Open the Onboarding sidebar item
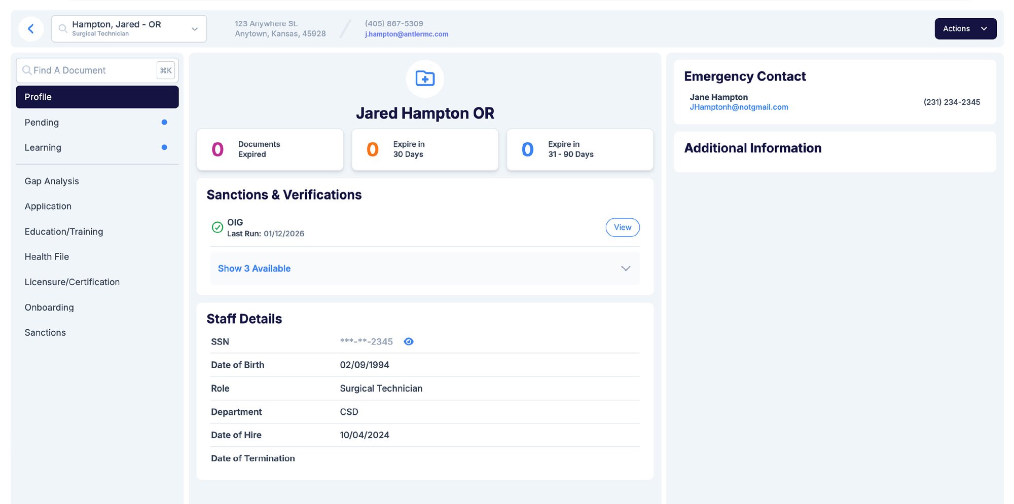Viewport: 1014px width, 504px height. (x=49, y=307)
